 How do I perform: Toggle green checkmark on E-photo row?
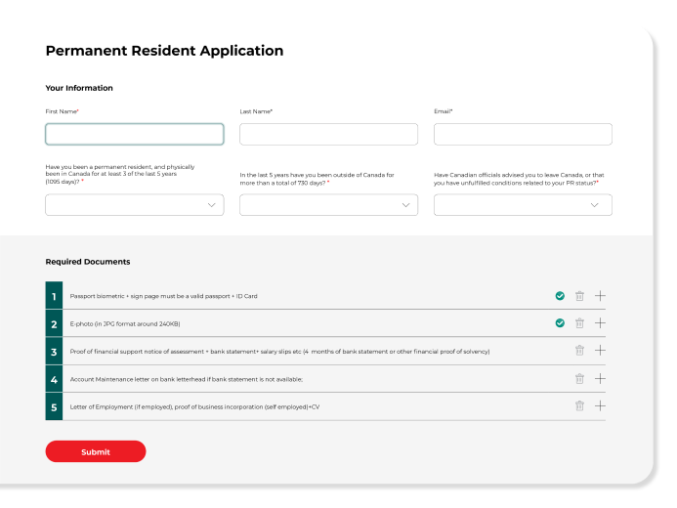click(560, 323)
